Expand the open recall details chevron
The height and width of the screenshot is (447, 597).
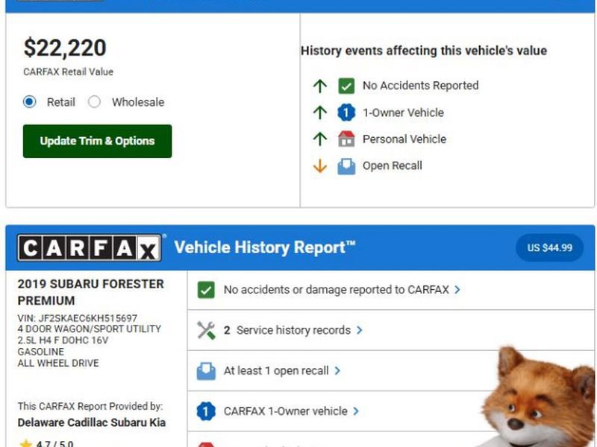click(338, 370)
